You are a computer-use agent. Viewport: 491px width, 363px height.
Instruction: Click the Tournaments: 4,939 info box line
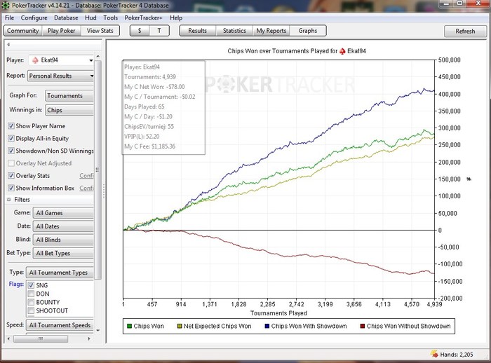[150, 77]
